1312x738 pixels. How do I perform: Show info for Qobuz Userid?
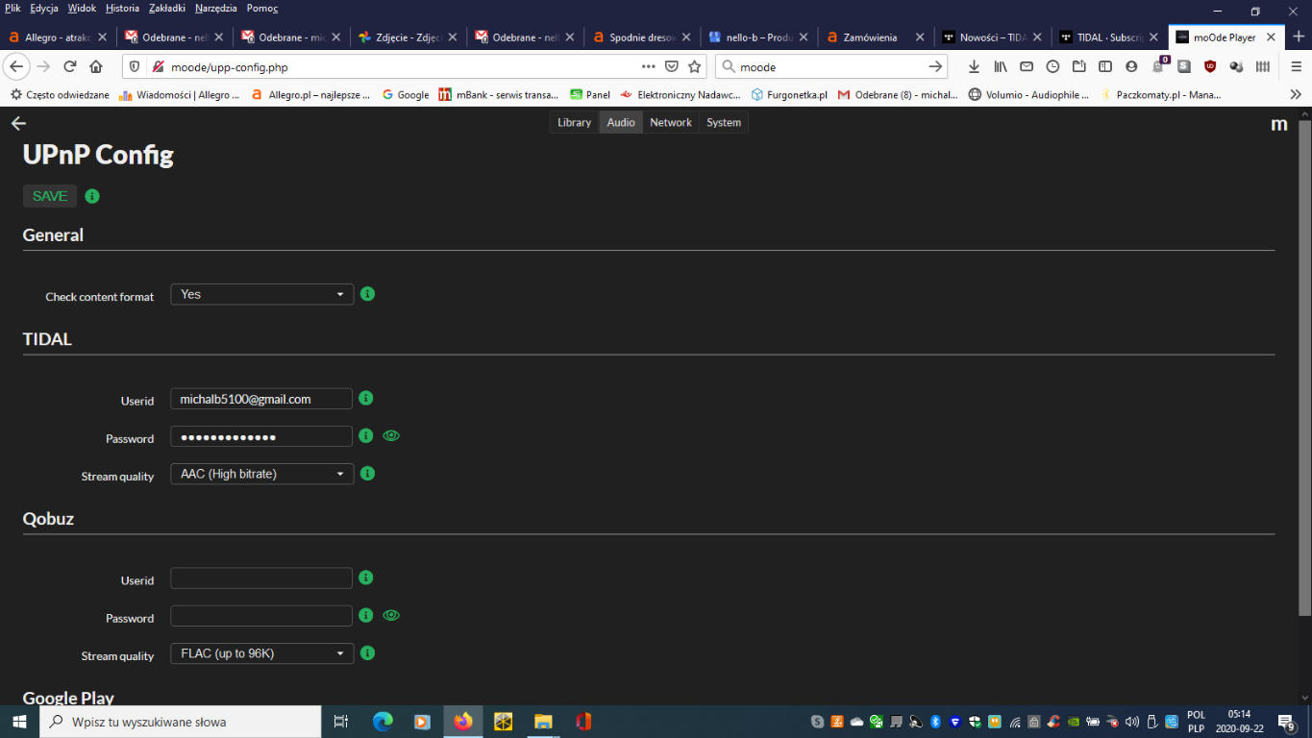365,578
